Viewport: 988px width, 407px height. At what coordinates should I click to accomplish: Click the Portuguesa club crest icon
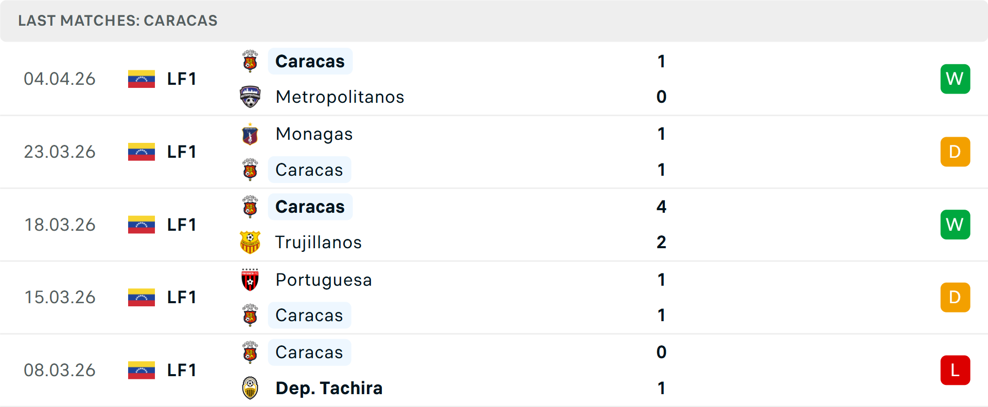[250, 280]
